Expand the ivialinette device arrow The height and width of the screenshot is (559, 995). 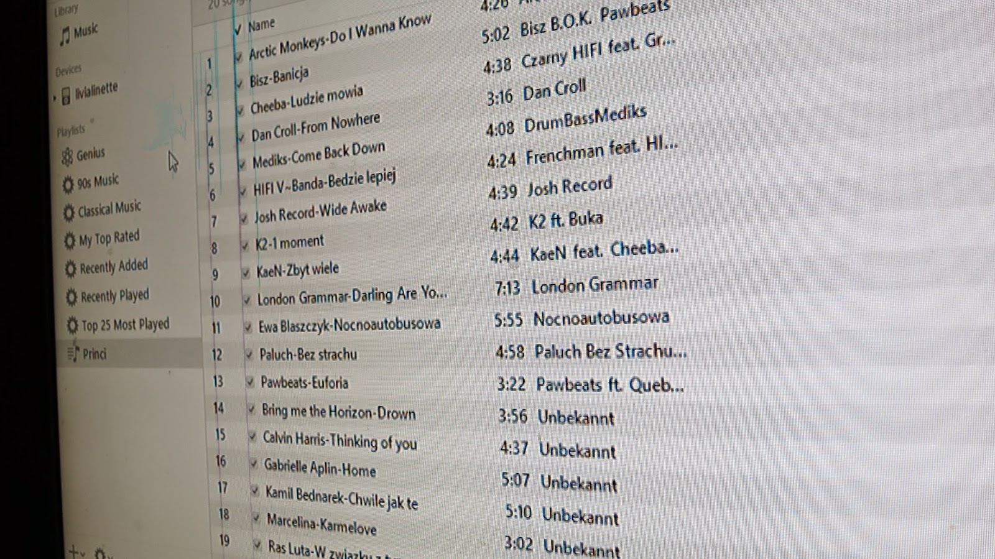55,98
